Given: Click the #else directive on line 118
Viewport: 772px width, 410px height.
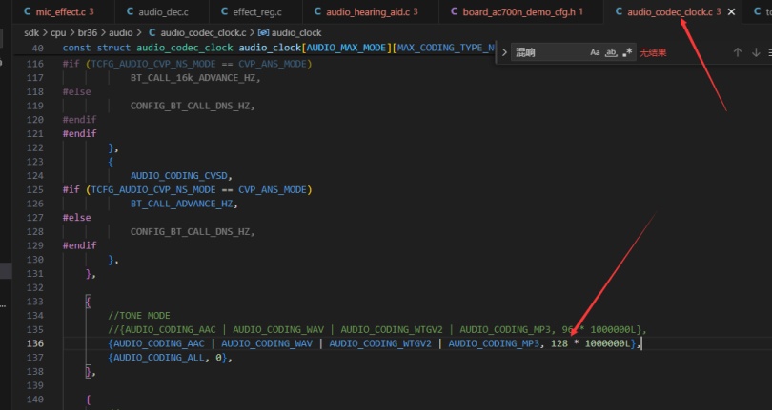Looking at the screenshot, I should [x=76, y=92].
